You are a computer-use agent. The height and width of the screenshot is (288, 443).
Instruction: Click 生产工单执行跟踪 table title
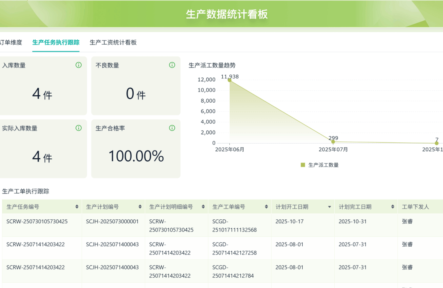point(25,191)
